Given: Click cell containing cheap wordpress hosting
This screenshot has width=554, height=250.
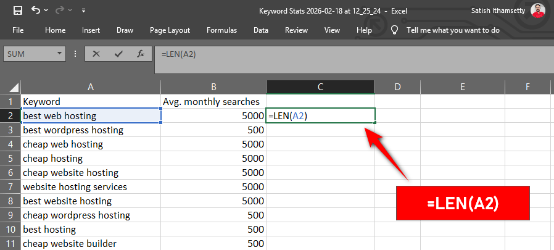Looking at the screenshot, I should click(91, 215).
